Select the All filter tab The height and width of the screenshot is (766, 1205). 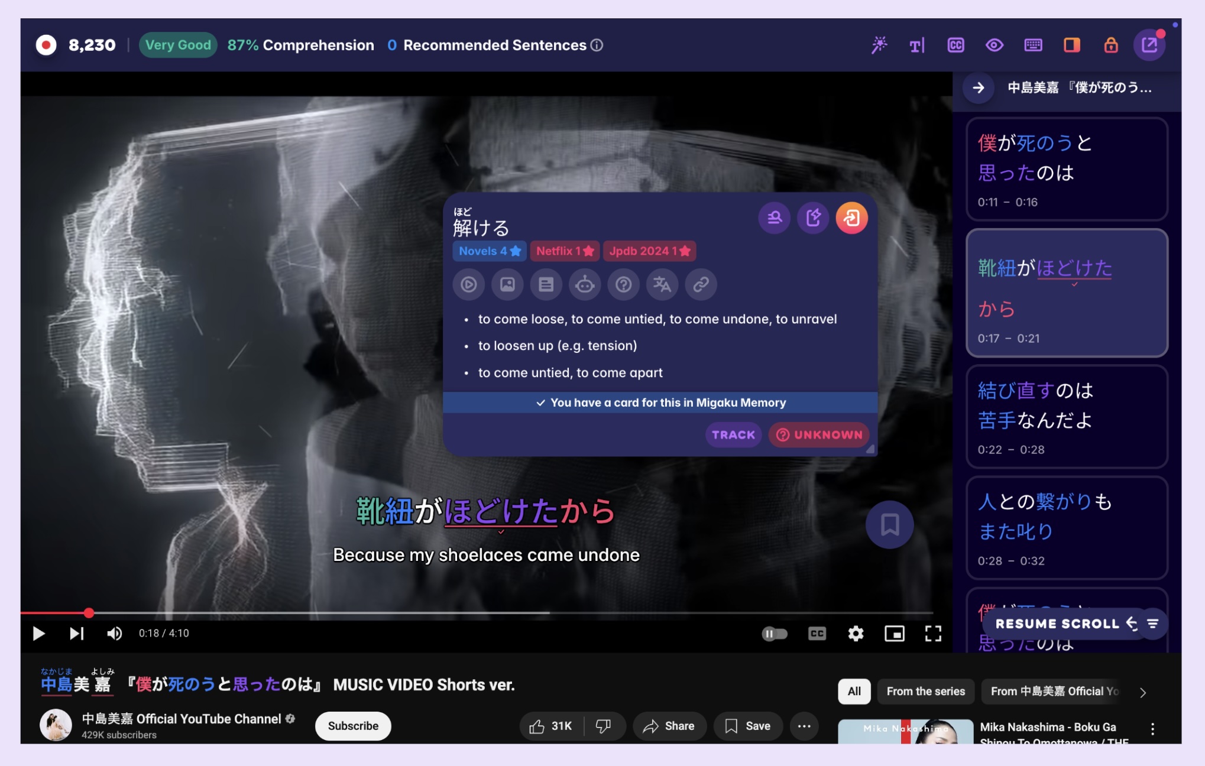(854, 691)
